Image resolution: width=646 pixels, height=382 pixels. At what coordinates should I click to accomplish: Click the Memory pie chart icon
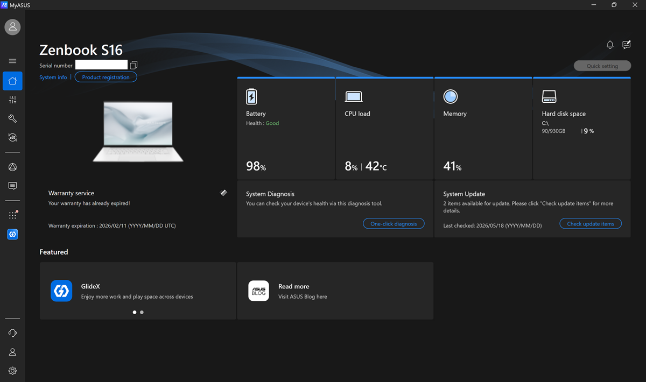pos(450,96)
